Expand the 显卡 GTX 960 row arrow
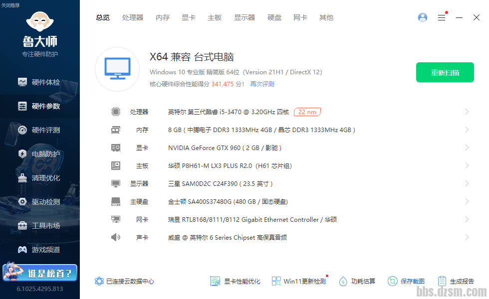The width and height of the screenshot is (489, 299). coord(467,148)
